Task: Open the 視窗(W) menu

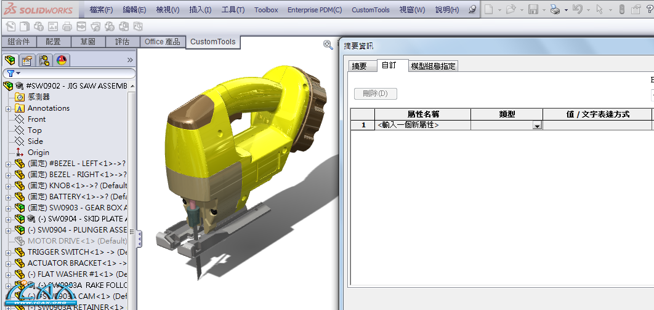Action: click(x=412, y=10)
